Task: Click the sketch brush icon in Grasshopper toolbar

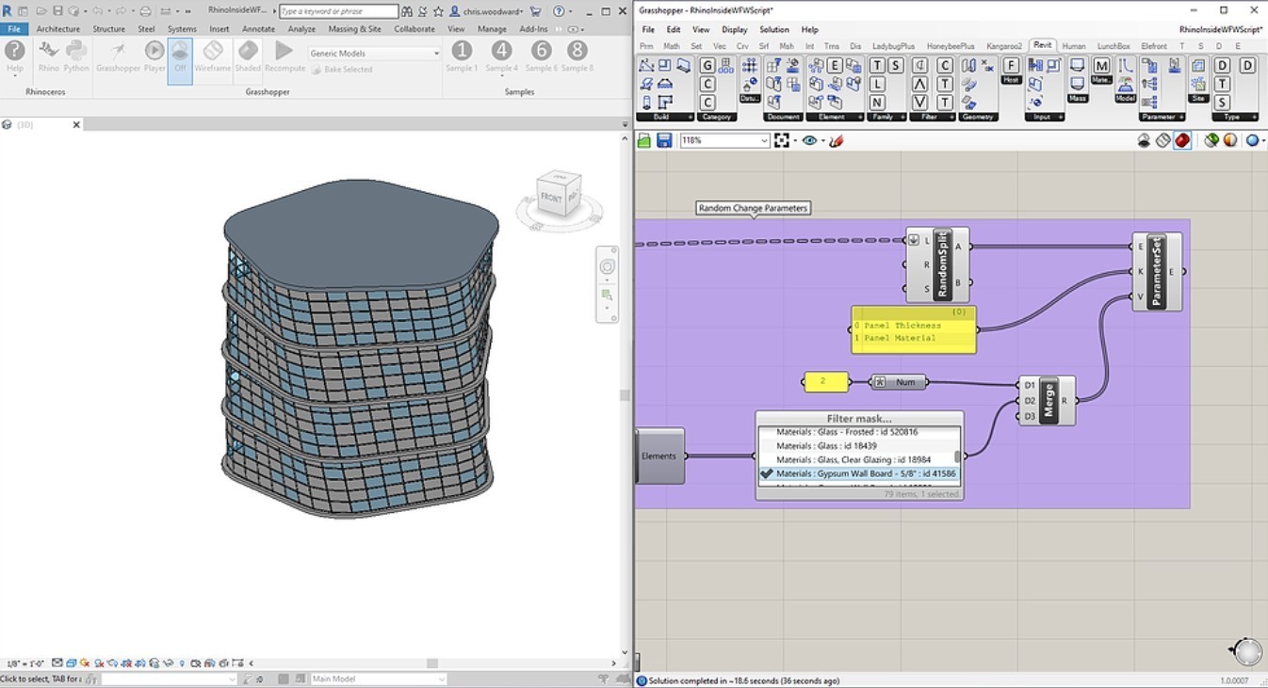Action: [836, 140]
